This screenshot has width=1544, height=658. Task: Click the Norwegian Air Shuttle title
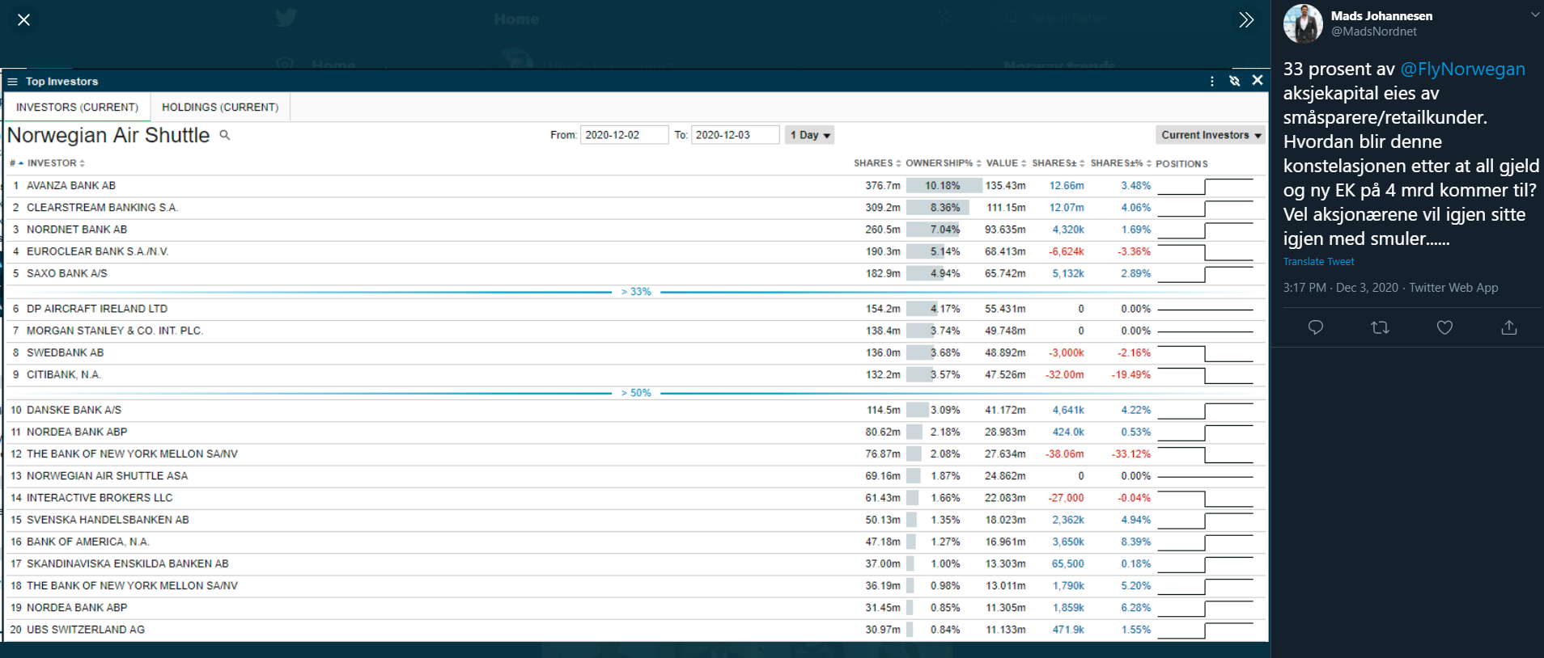point(108,135)
